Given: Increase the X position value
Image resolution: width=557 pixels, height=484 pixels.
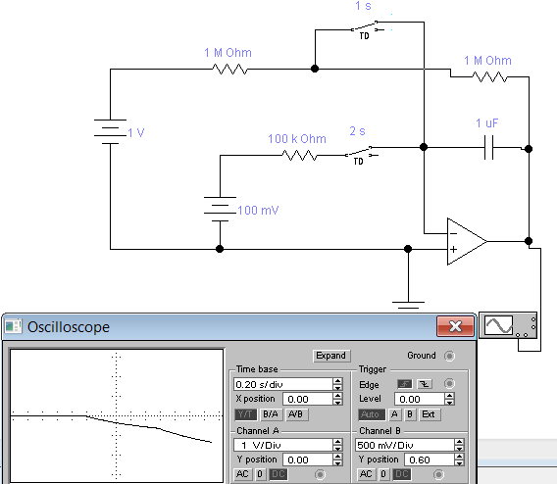Looking at the screenshot, I should (x=337, y=395).
